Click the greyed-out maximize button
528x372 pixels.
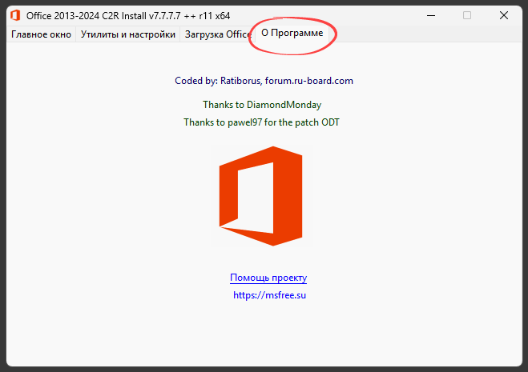point(467,14)
